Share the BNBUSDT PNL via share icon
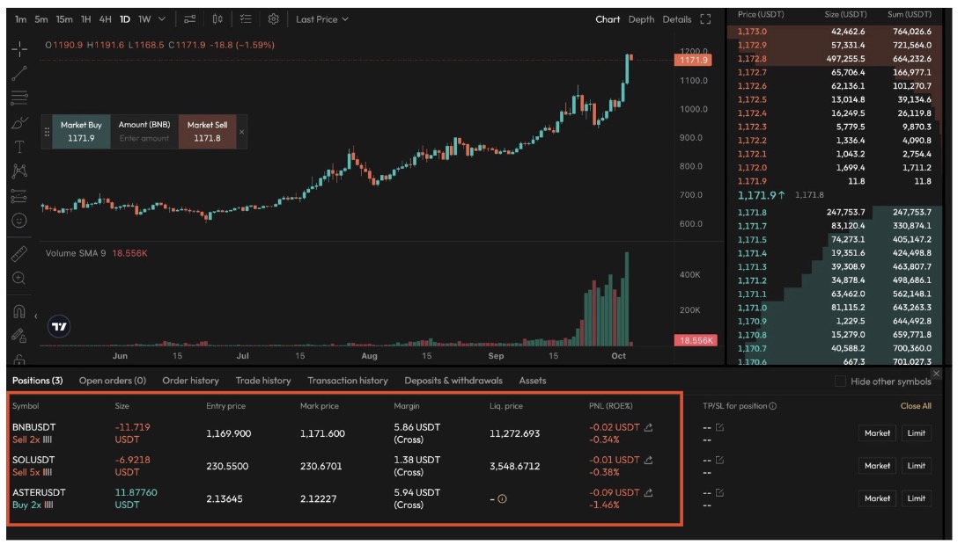The width and height of the screenshot is (965, 545). point(649,427)
